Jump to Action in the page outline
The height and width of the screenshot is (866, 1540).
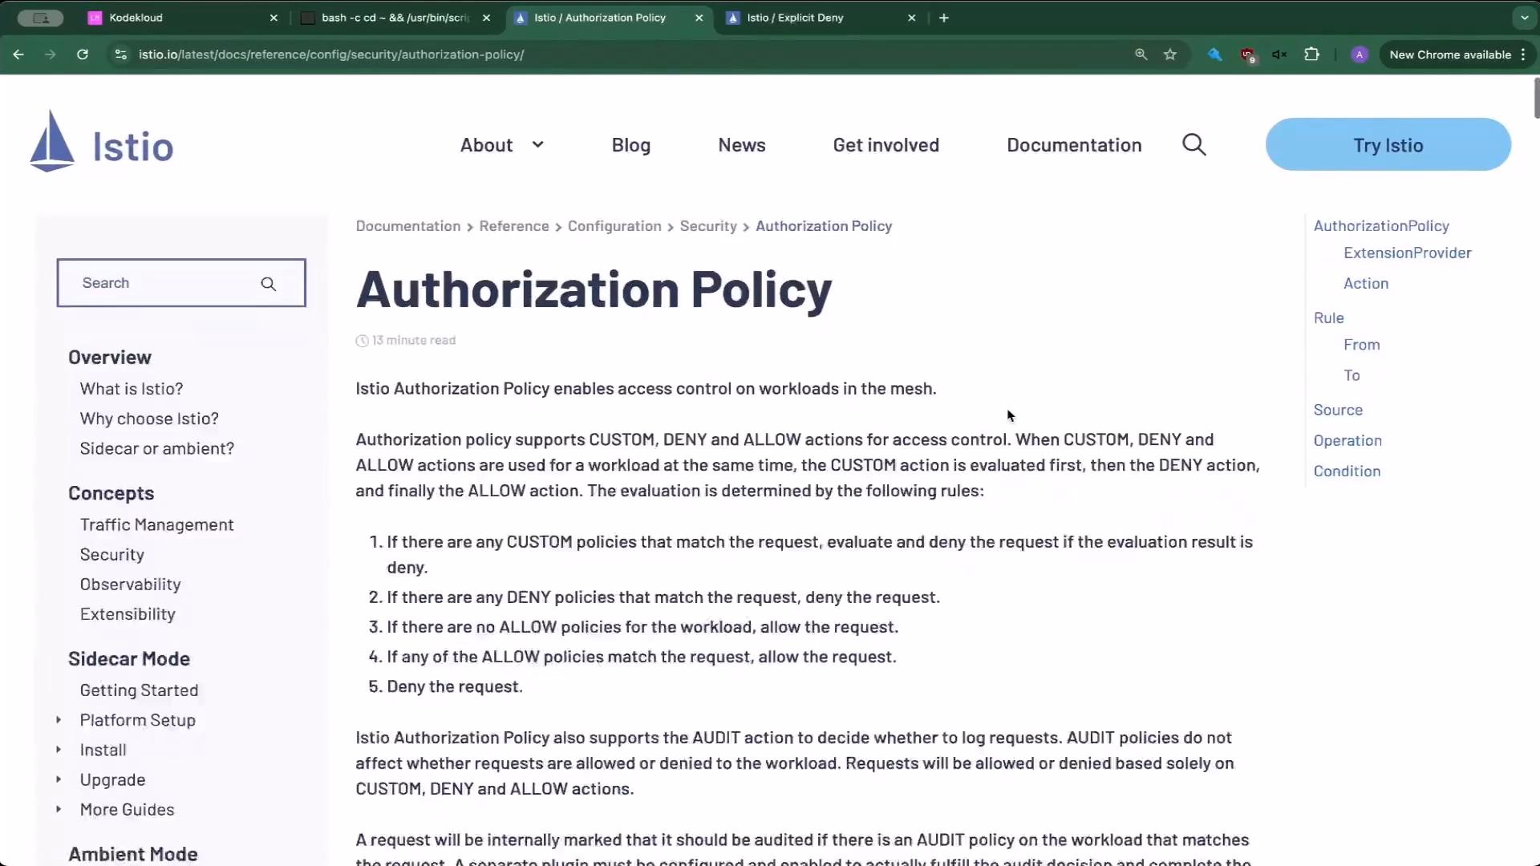coord(1366,283)
